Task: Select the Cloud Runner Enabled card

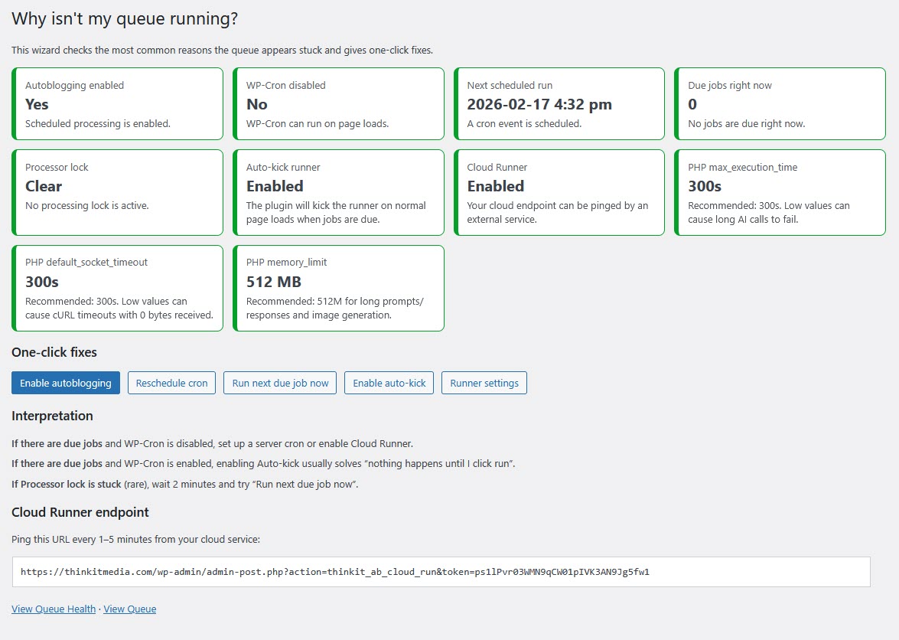Action: click(x=559, y=192)
